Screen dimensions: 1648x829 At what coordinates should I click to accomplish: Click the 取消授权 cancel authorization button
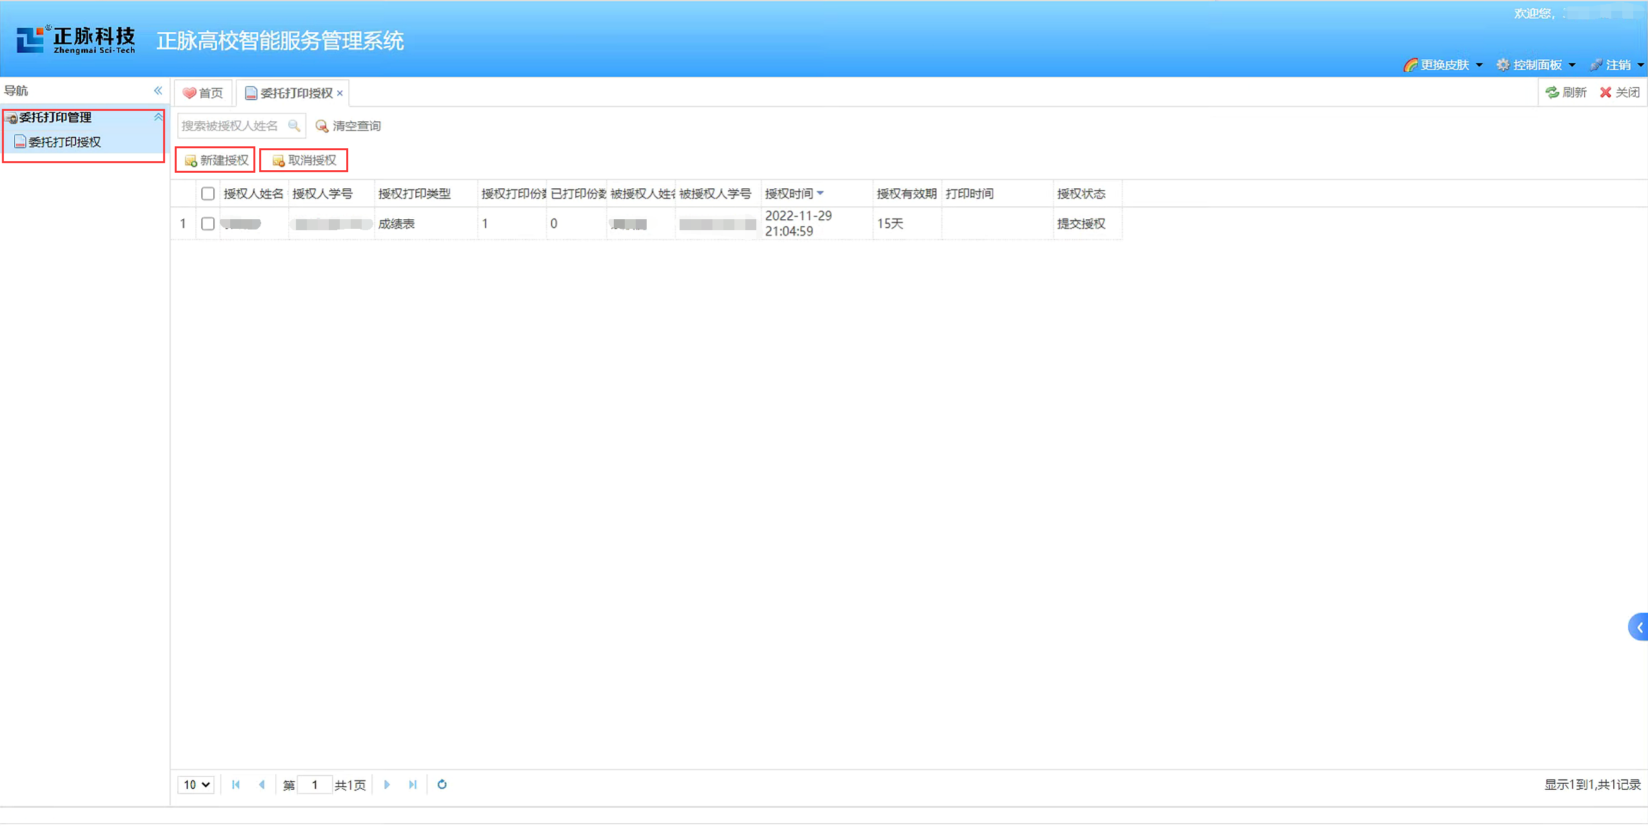pos(304,160)
